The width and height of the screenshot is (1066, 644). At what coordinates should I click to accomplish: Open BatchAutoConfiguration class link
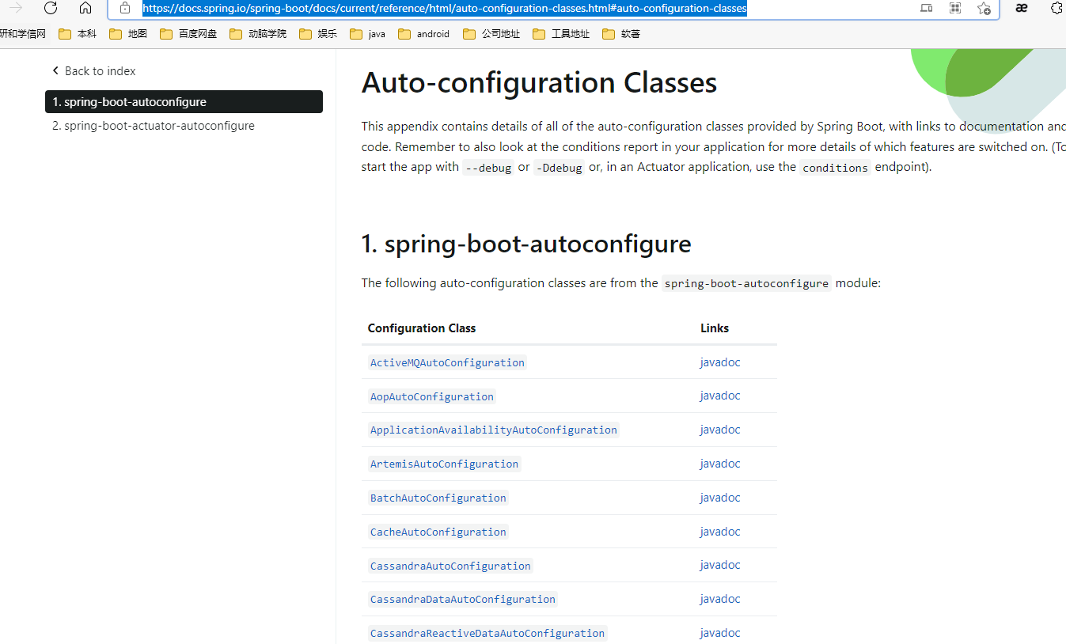[x=438, y=498]
